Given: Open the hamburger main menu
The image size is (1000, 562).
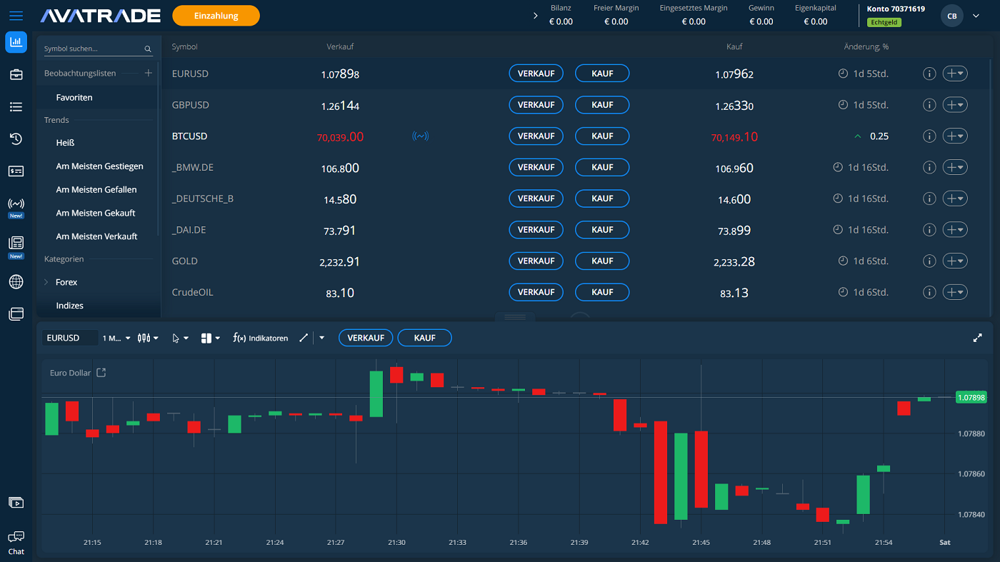Looking at the screenshot, I should click(16, 15).
